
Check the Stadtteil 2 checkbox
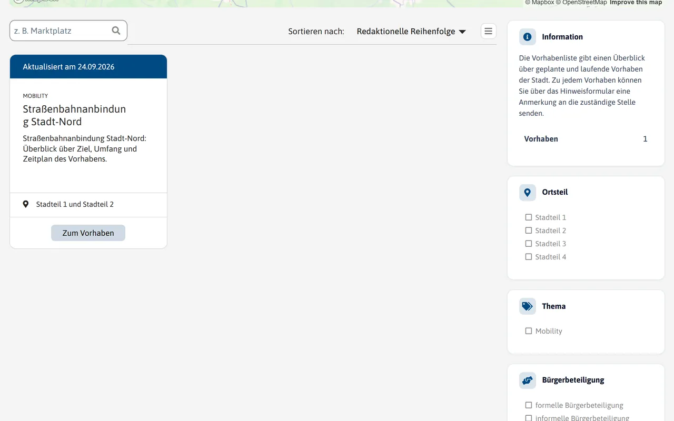[x=528, y=230]
